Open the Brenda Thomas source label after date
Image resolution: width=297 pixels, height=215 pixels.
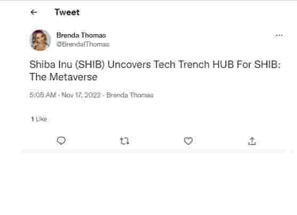pyautogui.click(x=130, y=95)
